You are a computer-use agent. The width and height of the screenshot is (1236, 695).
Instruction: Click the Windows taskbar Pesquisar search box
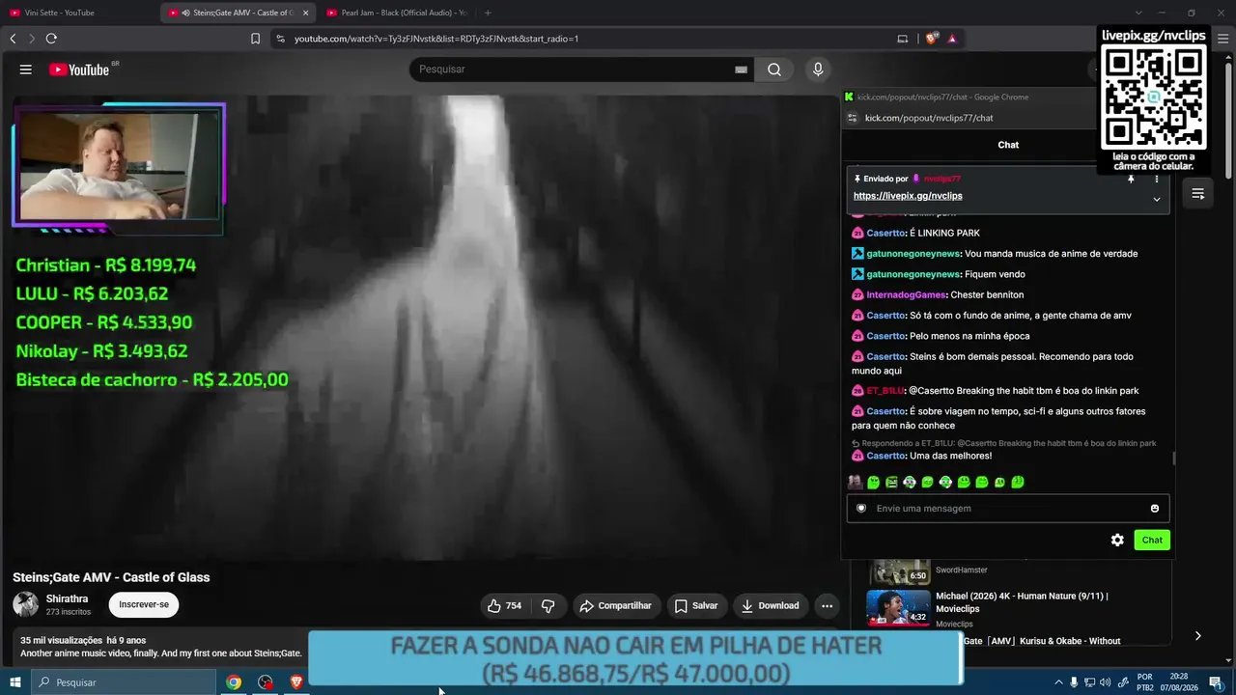[124, 682]
